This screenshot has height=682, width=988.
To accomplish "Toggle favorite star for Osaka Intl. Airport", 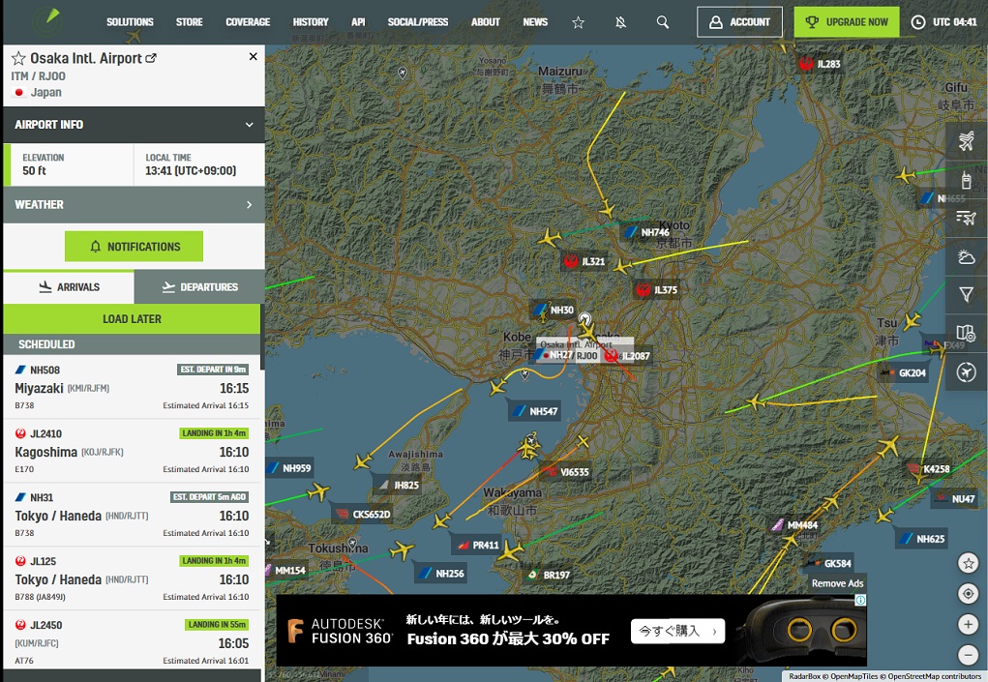I will (x=18, y=59).
